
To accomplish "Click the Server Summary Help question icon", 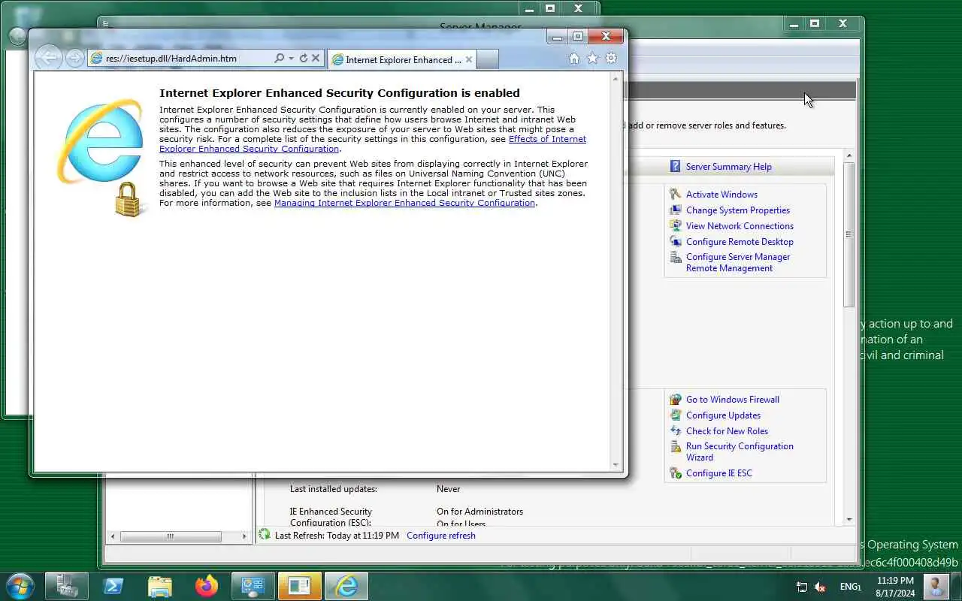I will coord(675,167).
